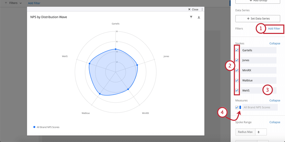Image resolution: width=285 pixels, height=142 pixels.
Task: Collapse the Spoke Range section
Action: coord(275,122)
